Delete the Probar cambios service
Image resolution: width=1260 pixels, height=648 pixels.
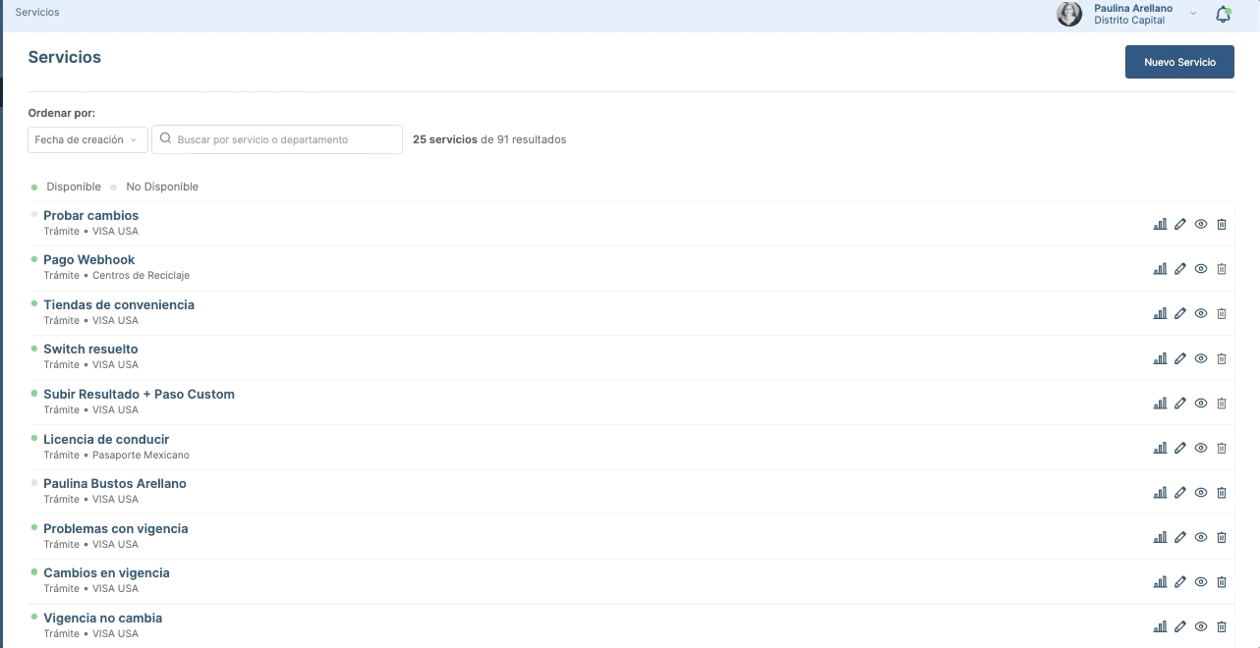click(1222, 224)
